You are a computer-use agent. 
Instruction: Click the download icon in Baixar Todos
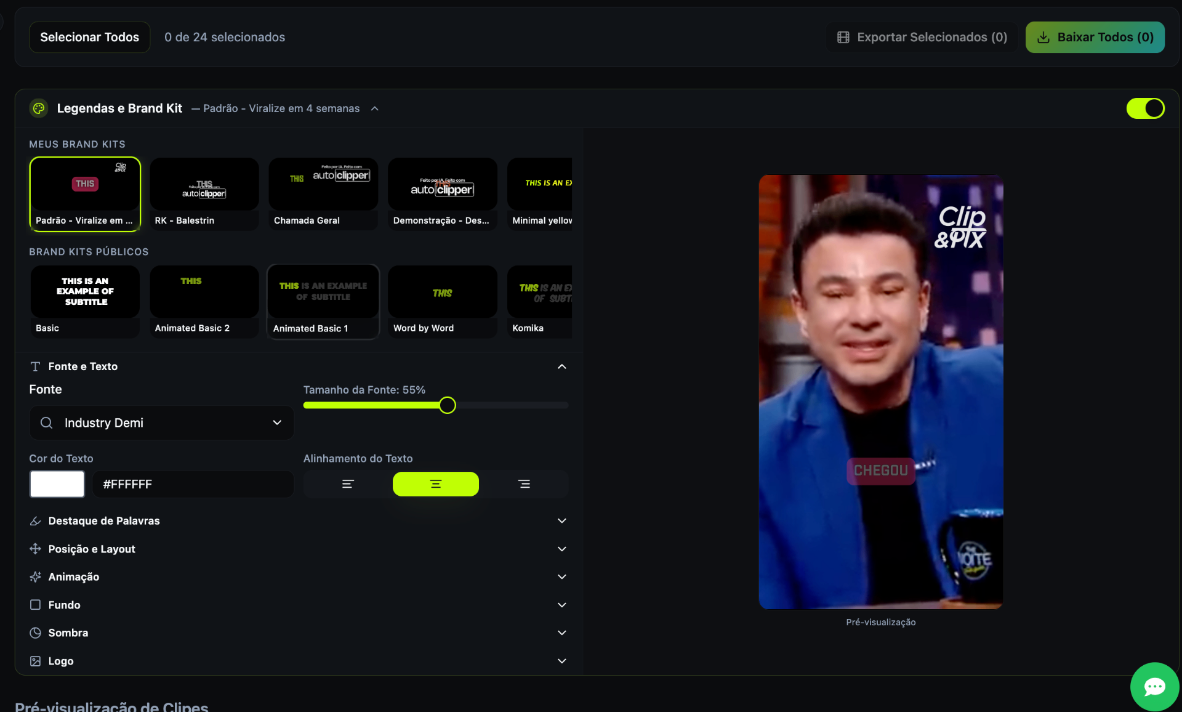point(1043,38)
